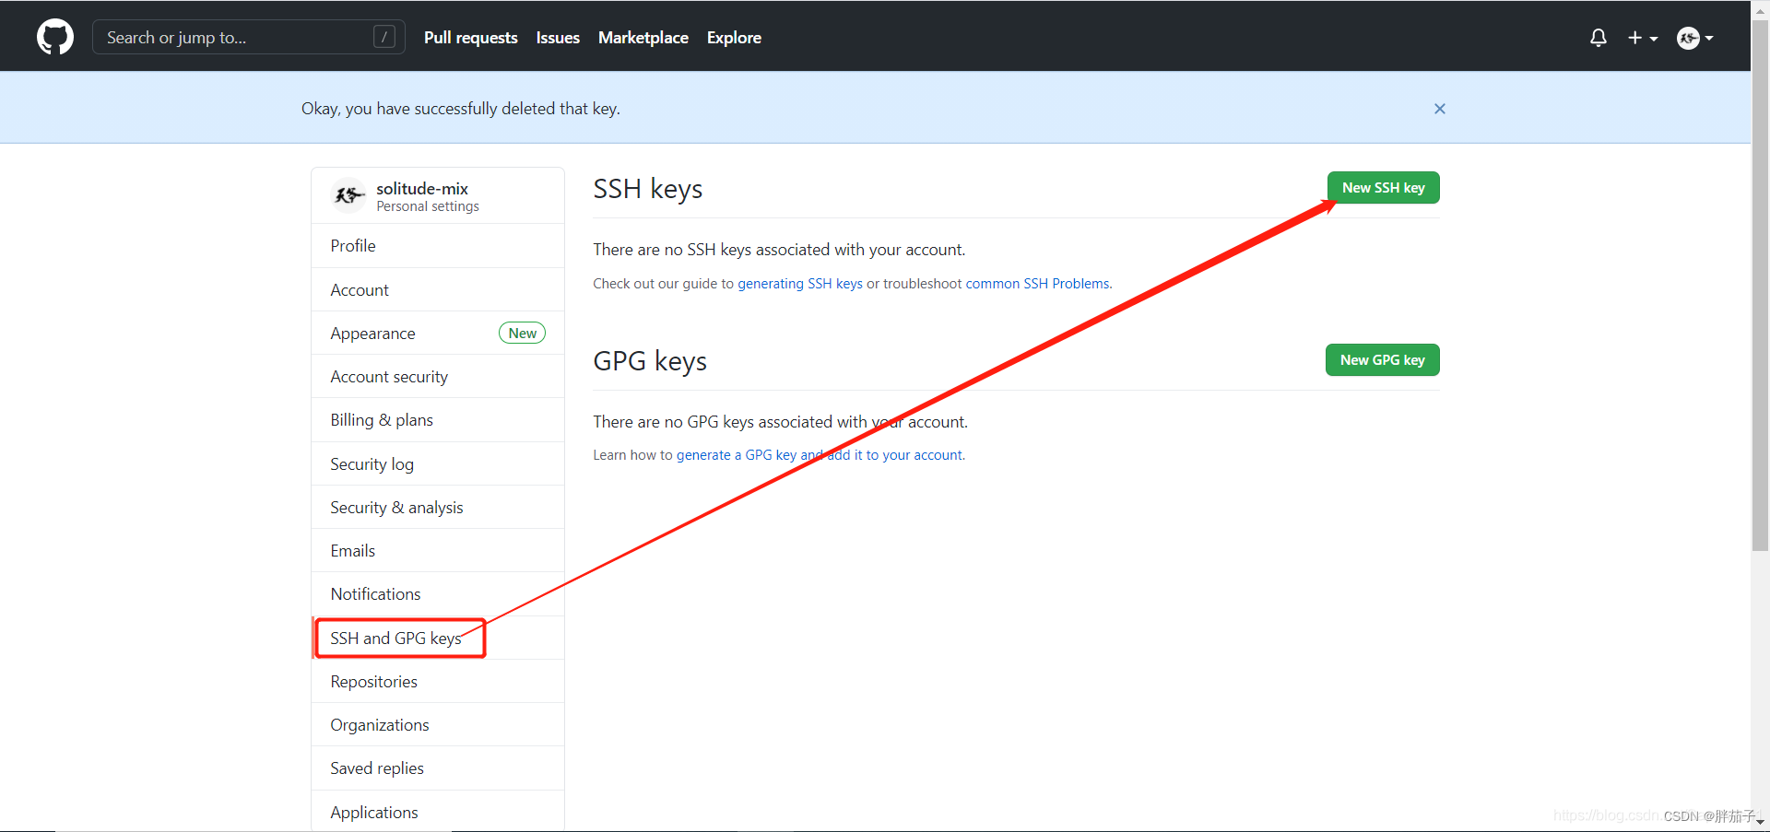The height and width of the screenshot is (832, 1770).
Task: Go to Marketplace in top navigation
Action: coord(643,38)
